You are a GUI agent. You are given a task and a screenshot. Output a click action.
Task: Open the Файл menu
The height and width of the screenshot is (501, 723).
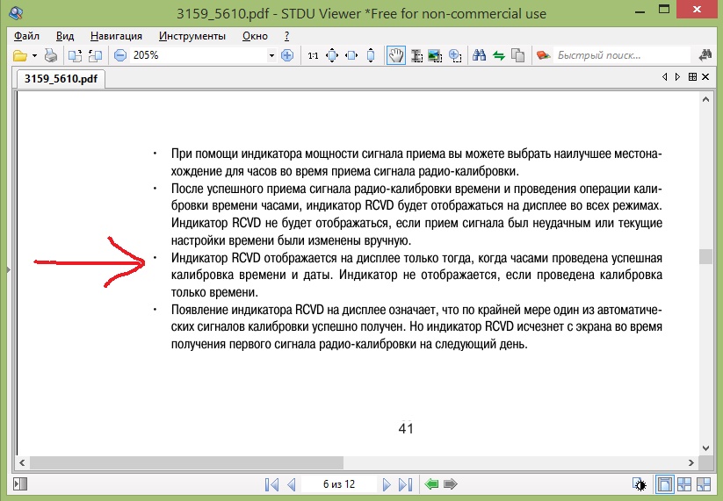point(27,36)
